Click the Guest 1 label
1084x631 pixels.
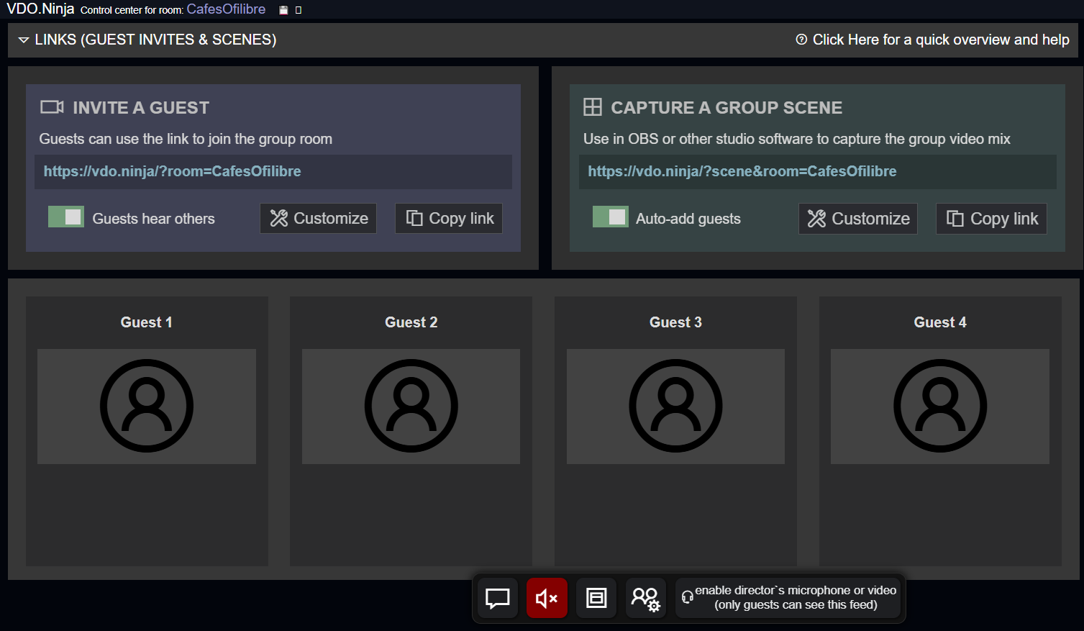click(147, 322)
